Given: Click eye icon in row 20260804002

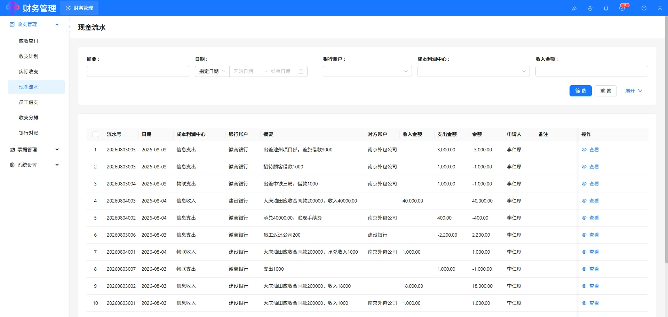Looking at the screenshot, I should (x=584, y=218).
